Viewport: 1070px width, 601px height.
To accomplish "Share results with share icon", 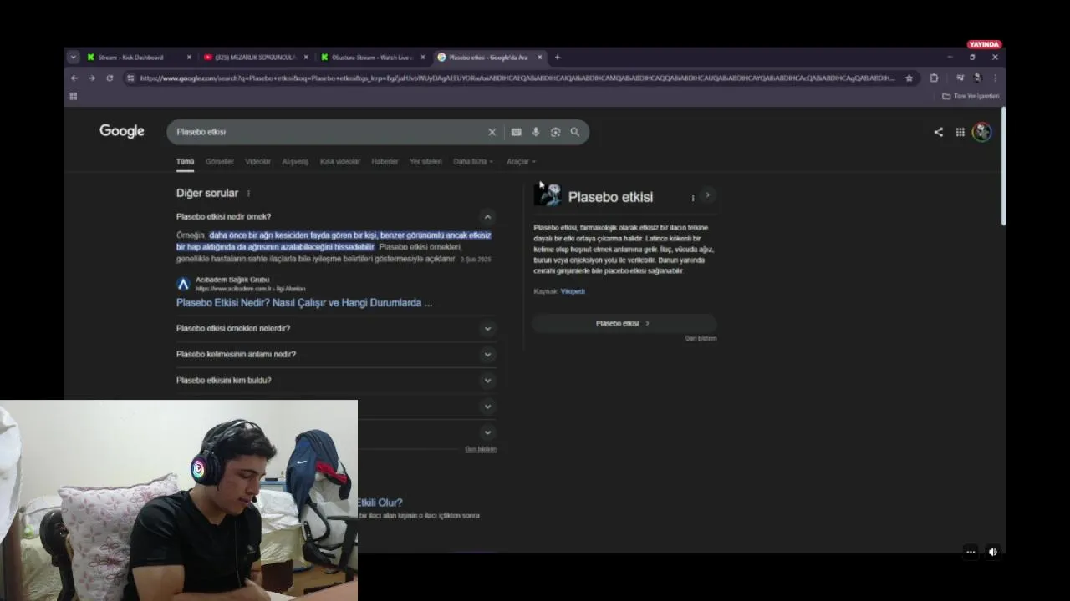I will [938, 132].
